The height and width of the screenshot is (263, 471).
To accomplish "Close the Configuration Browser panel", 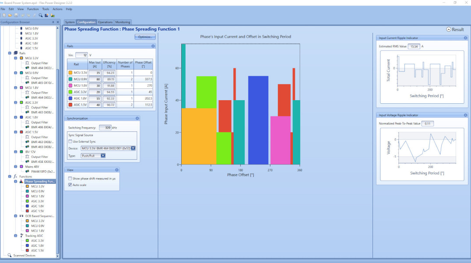I will [57, 22].
